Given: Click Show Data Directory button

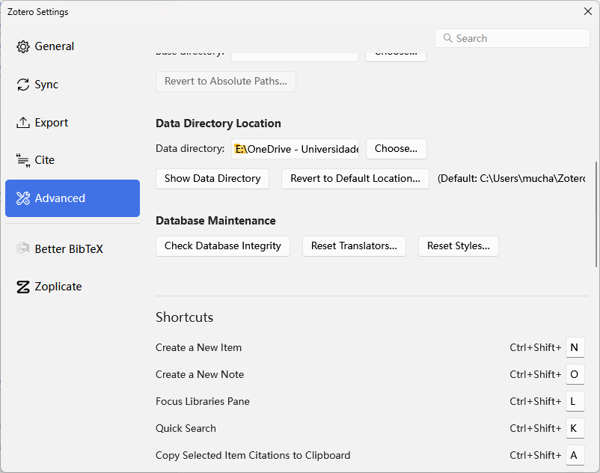Looking at the screenshot, I should (x=212, y=178).
